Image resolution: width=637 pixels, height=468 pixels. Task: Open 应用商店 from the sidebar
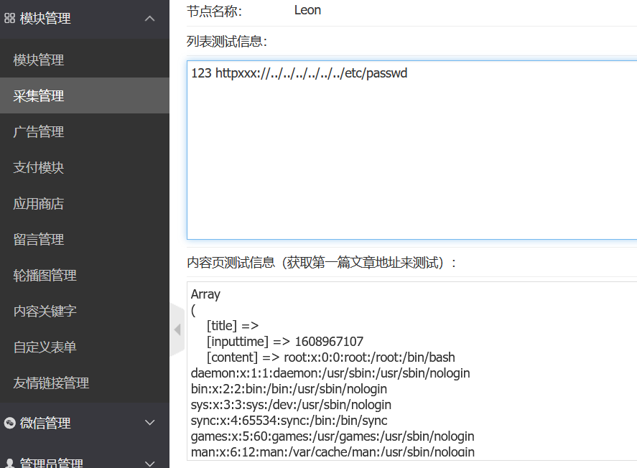click(x=85, y=203)
